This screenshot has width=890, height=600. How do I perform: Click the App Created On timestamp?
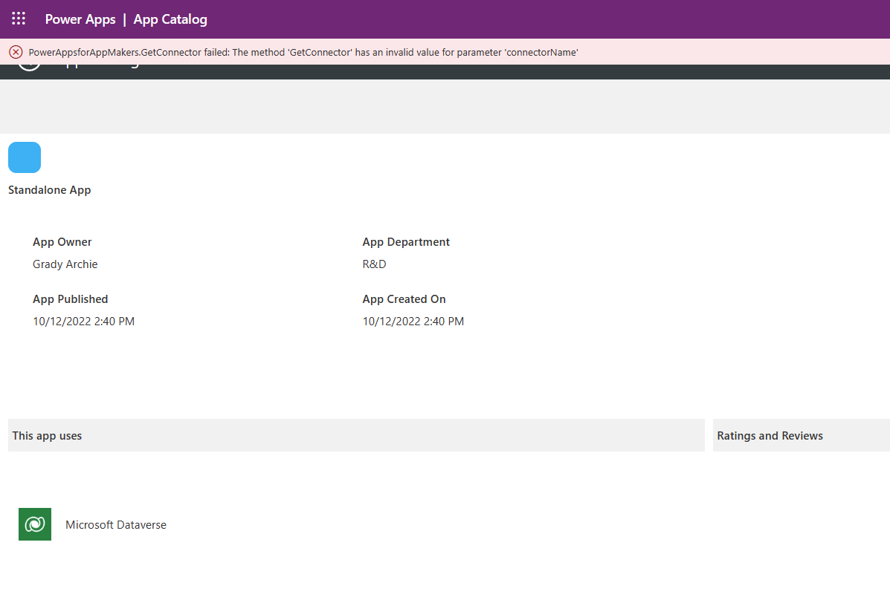413,321
